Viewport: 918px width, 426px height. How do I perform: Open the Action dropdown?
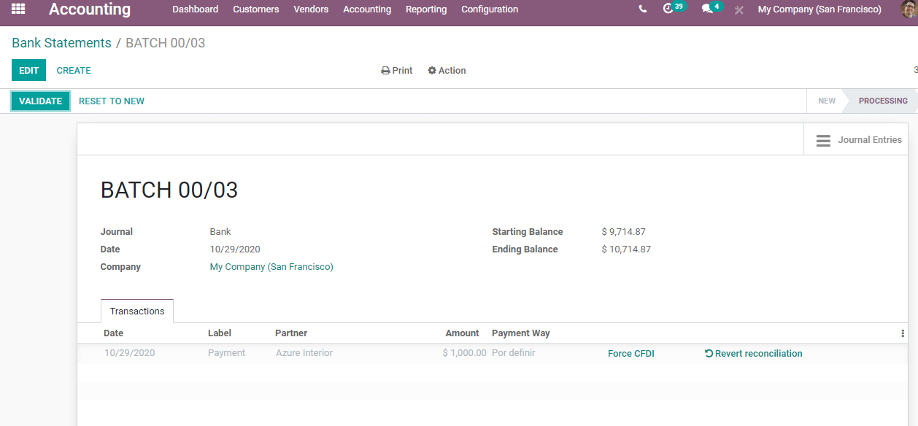coord(447,71)
